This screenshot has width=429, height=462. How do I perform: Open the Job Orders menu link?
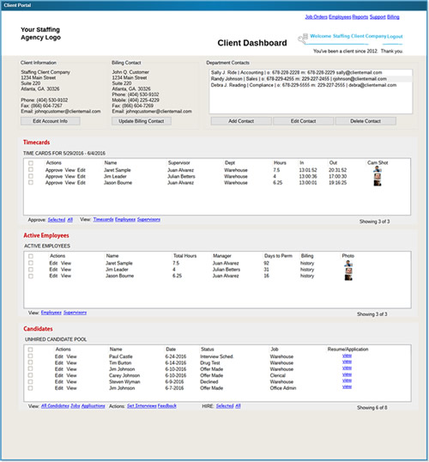(316, 17)
